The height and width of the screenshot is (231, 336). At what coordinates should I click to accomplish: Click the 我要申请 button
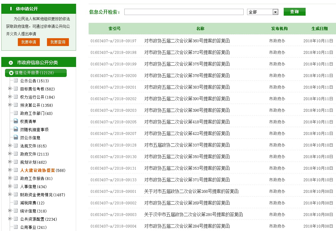tap(28, 42)
